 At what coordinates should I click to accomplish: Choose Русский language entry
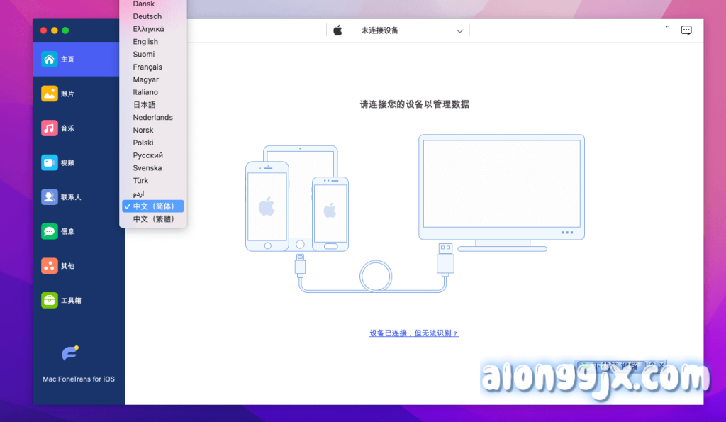(148, 155)
